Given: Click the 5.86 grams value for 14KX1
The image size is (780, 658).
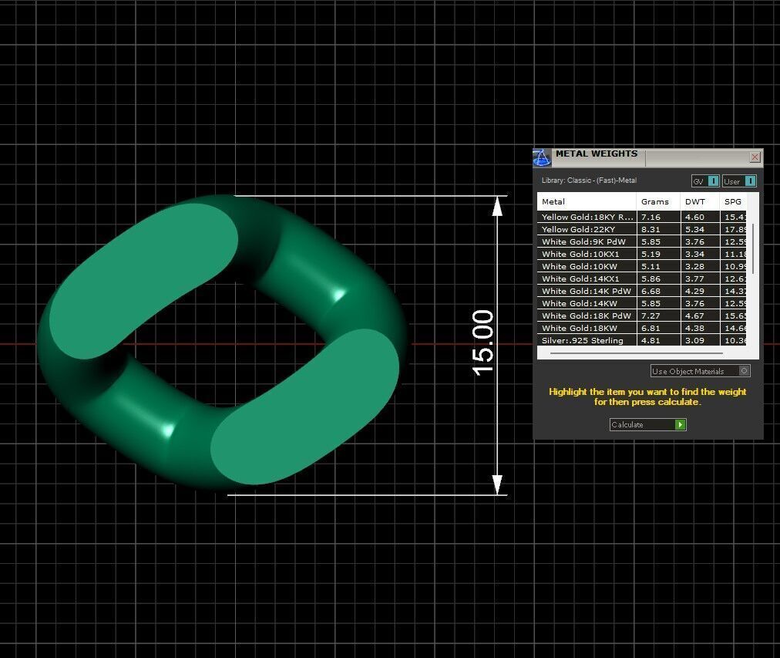Looking at the screenshot, I should (651, 278).
